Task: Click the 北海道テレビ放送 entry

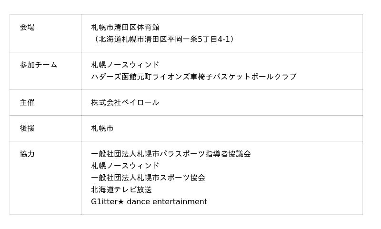Action: click(121, 190)
